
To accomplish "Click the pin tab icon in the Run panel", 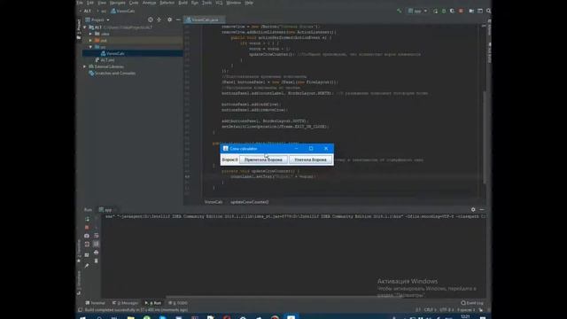I will (x=87, y=266).
